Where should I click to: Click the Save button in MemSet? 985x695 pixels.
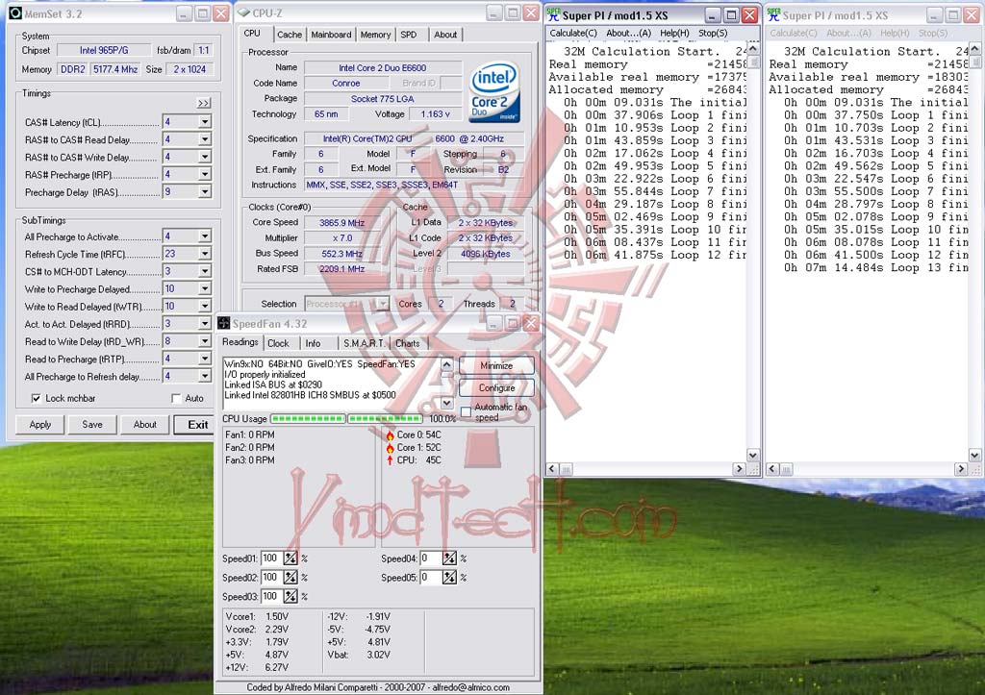coord(92,425)
